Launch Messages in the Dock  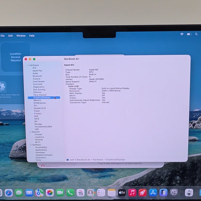(x=19, y=193)
